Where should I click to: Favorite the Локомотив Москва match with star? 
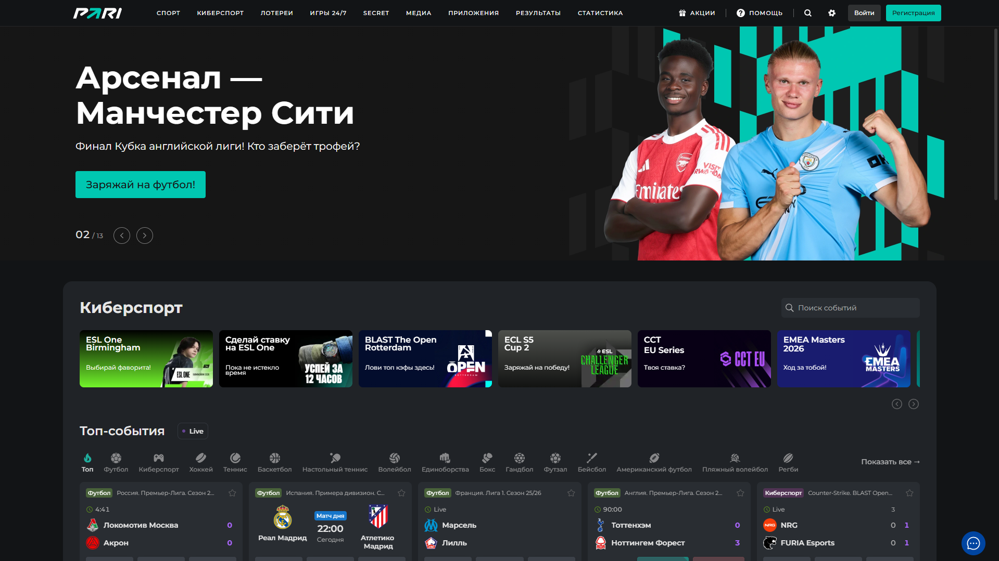(232, 493)
